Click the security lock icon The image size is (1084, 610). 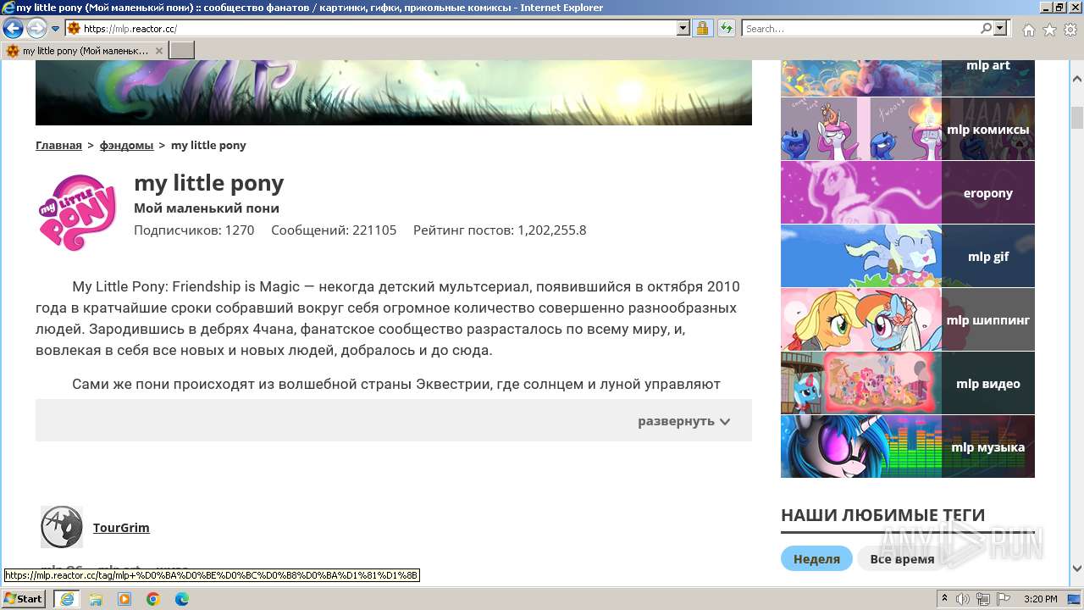point(702,28)
